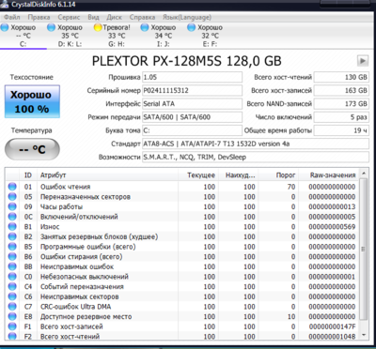Screen dimensions: 376x349
Task: Select the first disk C: status orb
Action: (x=5, y=27)
